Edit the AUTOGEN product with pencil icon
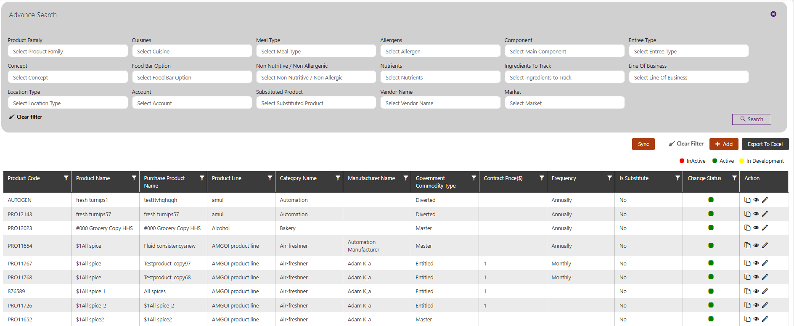Image resolution: width=794 pixels, height=326 pixels. tap(765, 200)
